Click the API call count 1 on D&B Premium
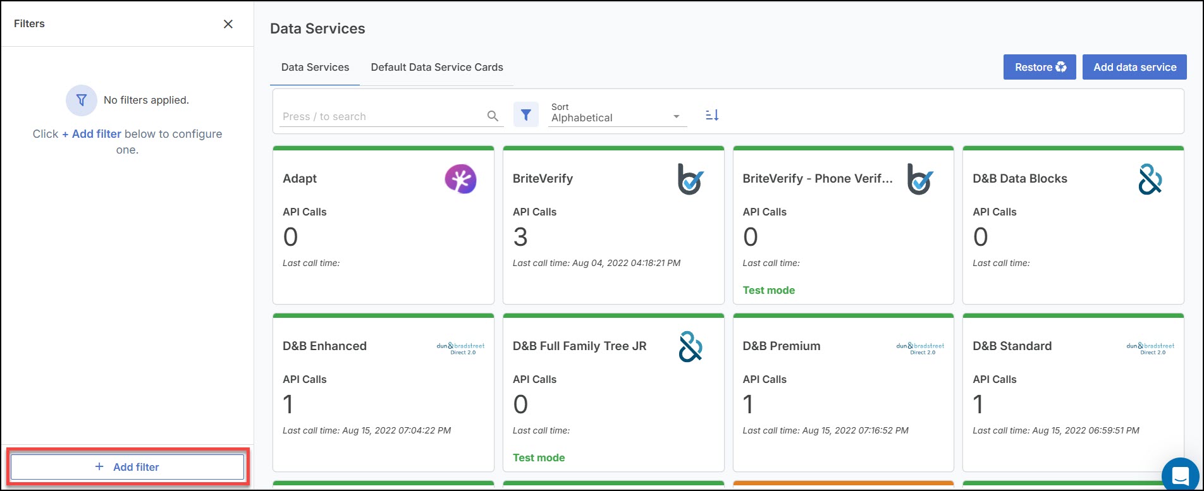The height and width of the screenshot is (491, 1204). pos(748,404)
